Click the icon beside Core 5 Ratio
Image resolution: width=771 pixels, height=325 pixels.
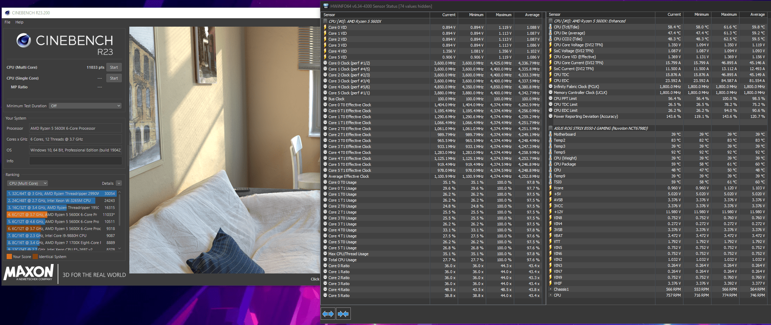pyautogui.click(x=325, y=296)
